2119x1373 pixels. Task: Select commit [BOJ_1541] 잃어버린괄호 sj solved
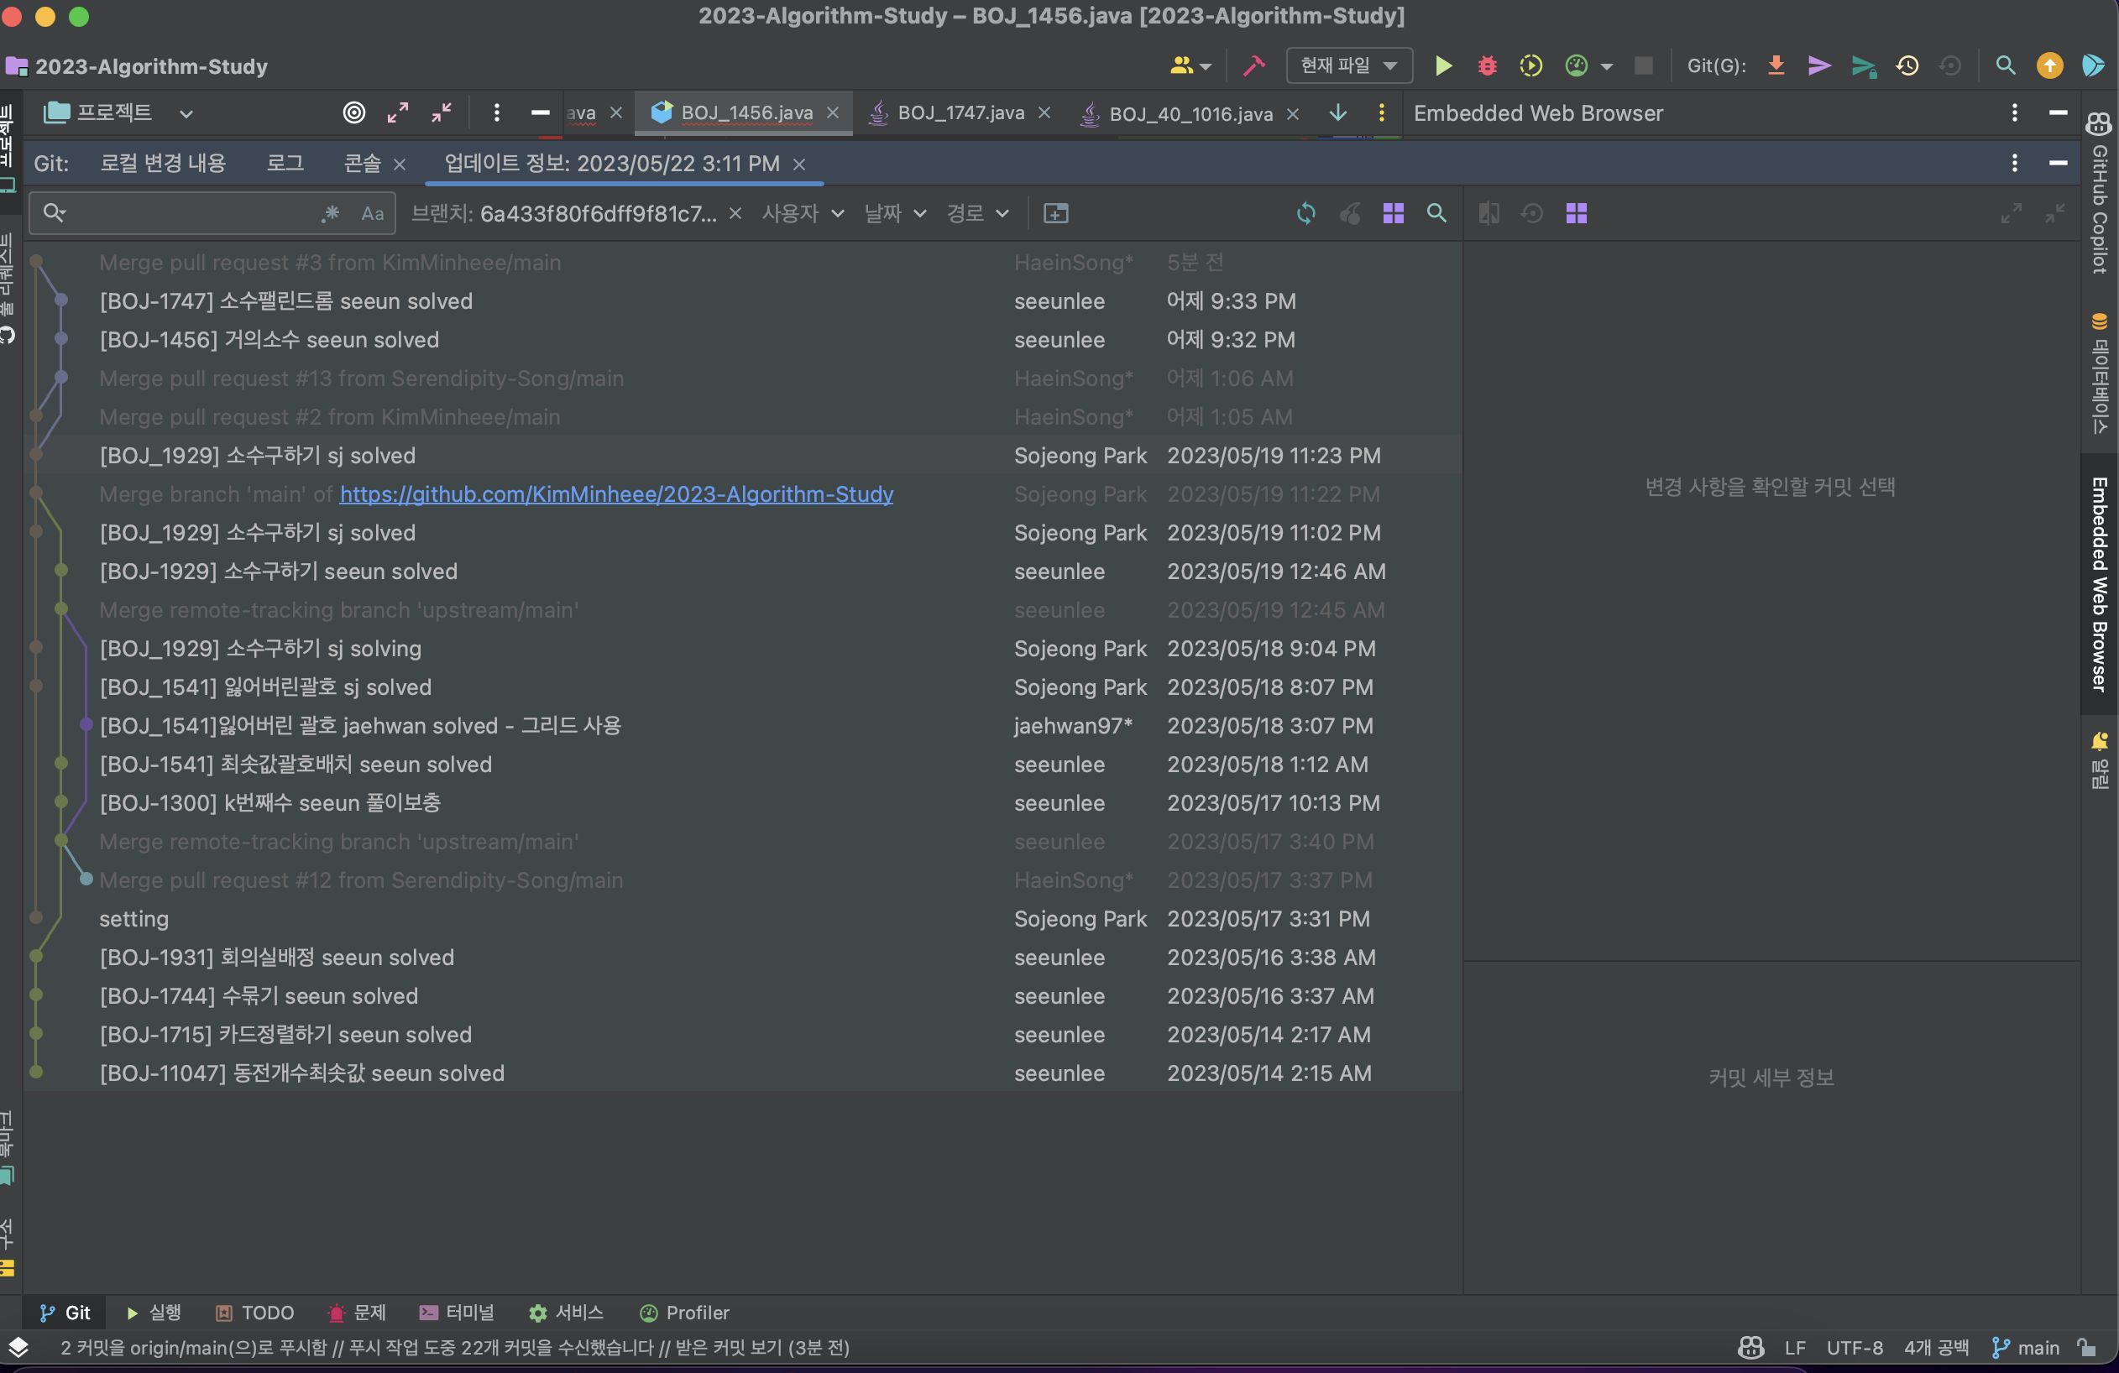point(742,687)
